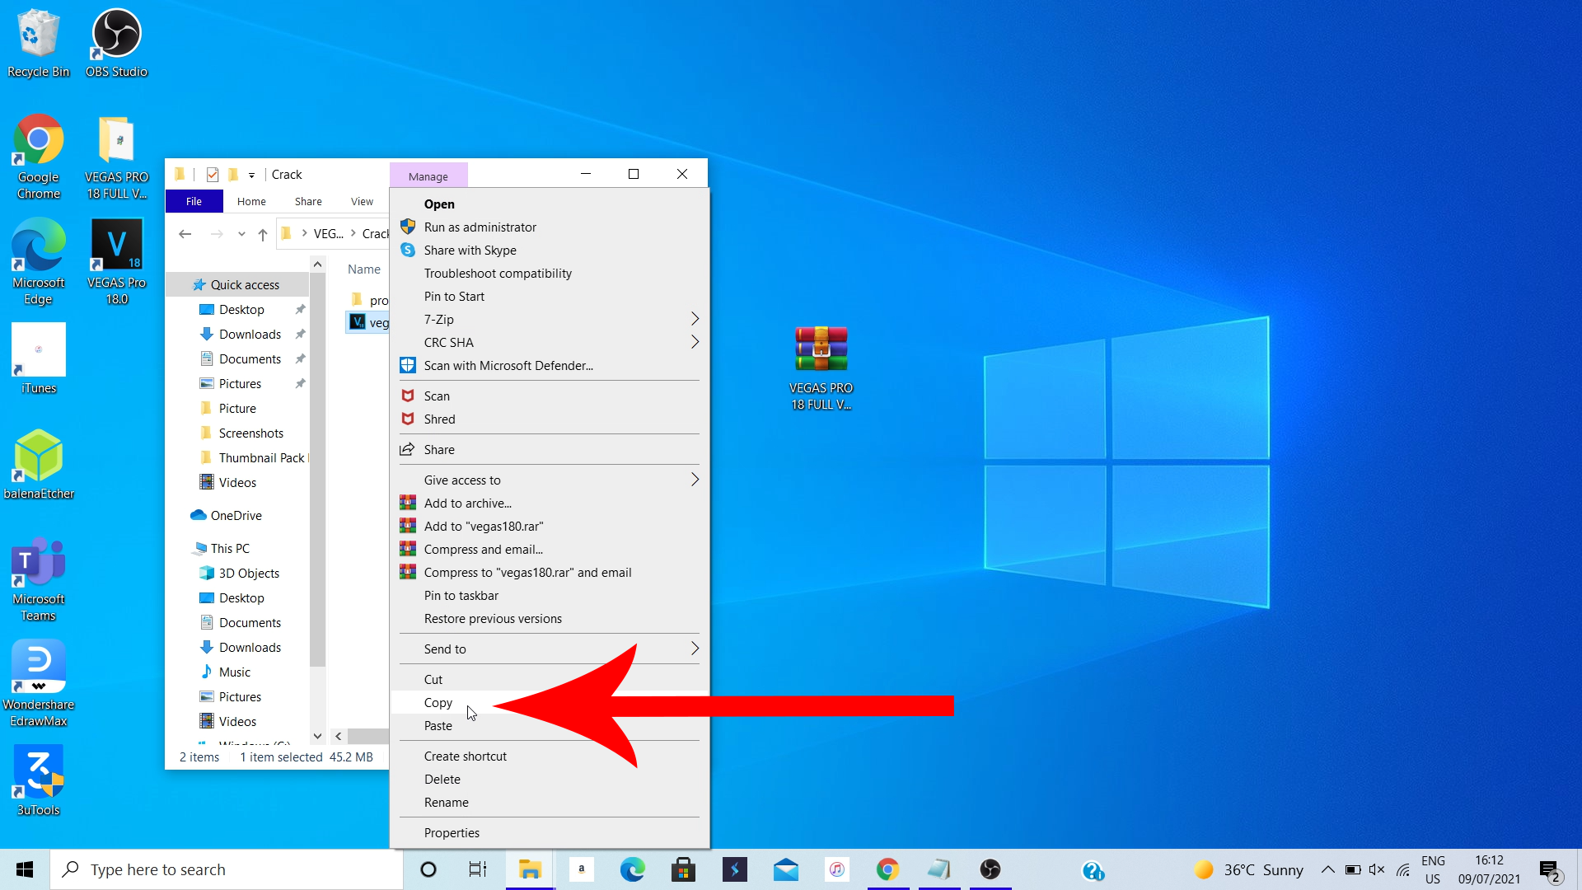The image size is (1582, 890).
Task: Choose Delete in context menu
Action: point(550,779)
